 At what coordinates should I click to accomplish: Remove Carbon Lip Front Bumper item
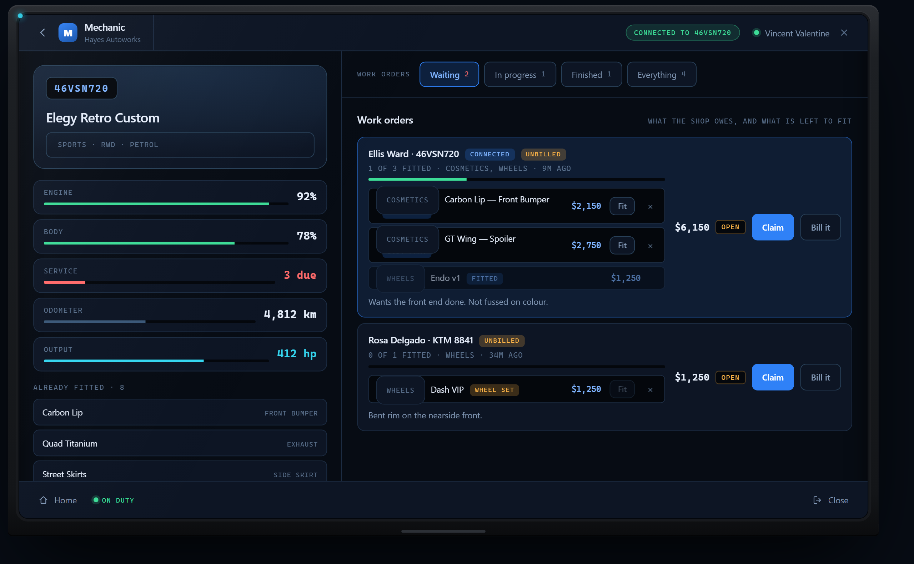(650, 207)
